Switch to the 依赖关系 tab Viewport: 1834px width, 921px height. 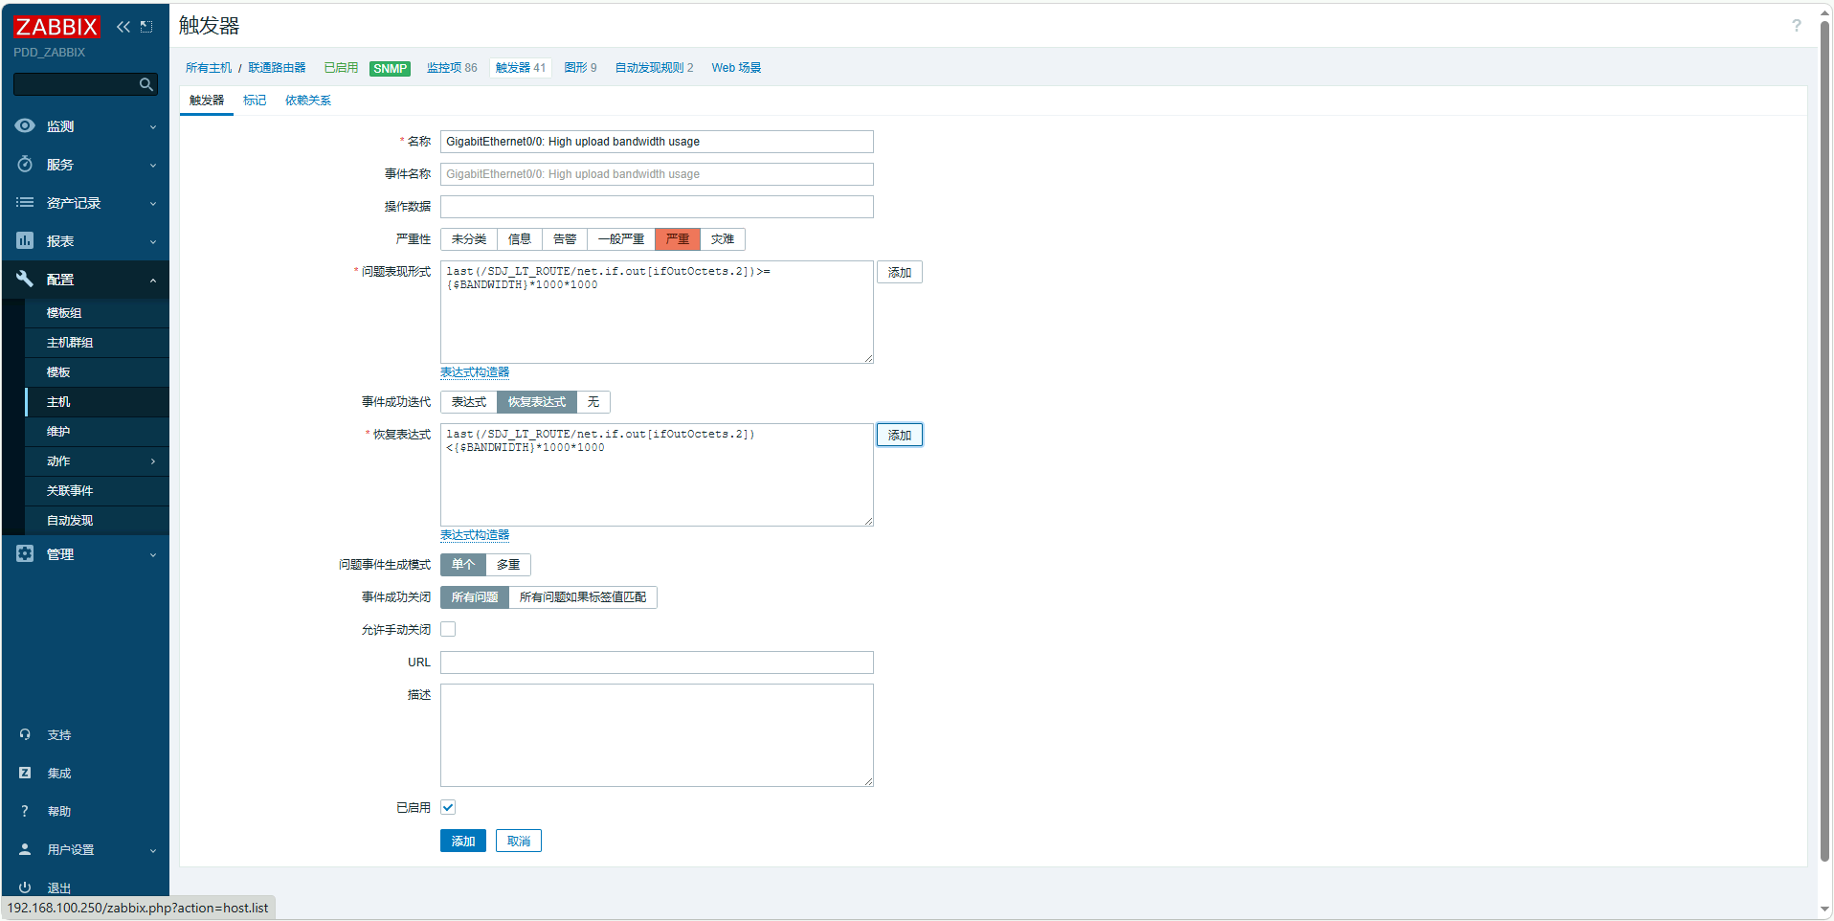(x=308, y=101)
